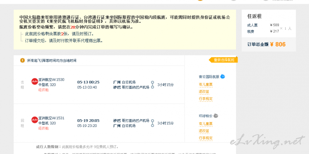Open 有儿童票 link for outbound flight AK1530
The width and height of the screenshot is (309, 154).
pyautogui.click(x=205, y=85)
